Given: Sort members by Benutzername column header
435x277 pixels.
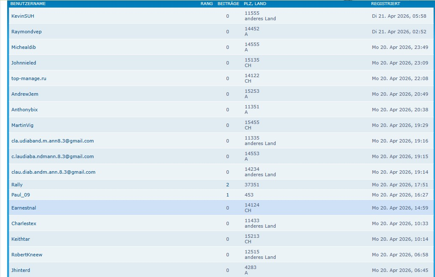Looking at the screenshot, I should [x=28, y=4].
